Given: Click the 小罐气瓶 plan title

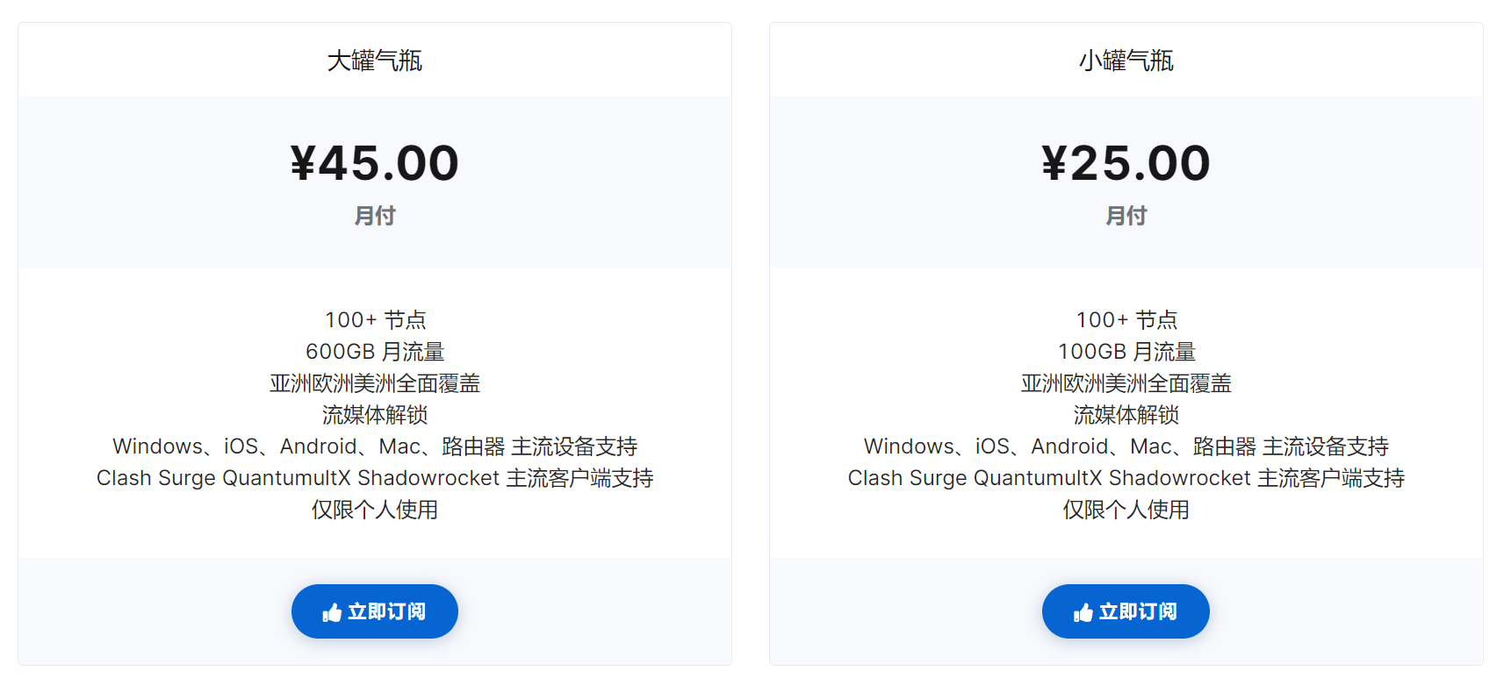Looking at the screenshot, I should tap(1126, 61).
